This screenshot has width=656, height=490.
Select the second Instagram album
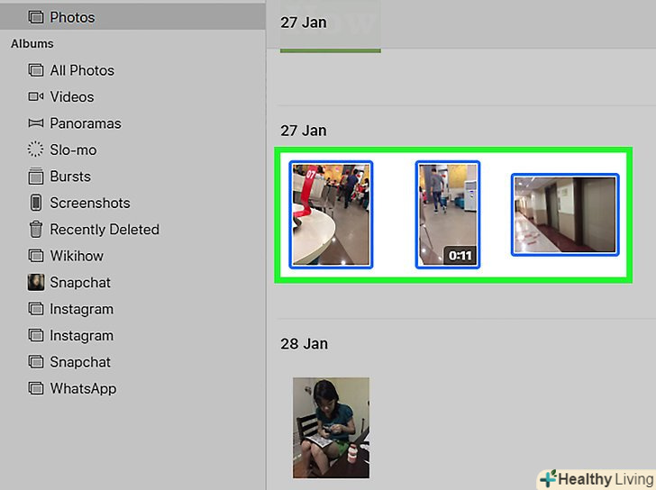(x=70, y=335)
